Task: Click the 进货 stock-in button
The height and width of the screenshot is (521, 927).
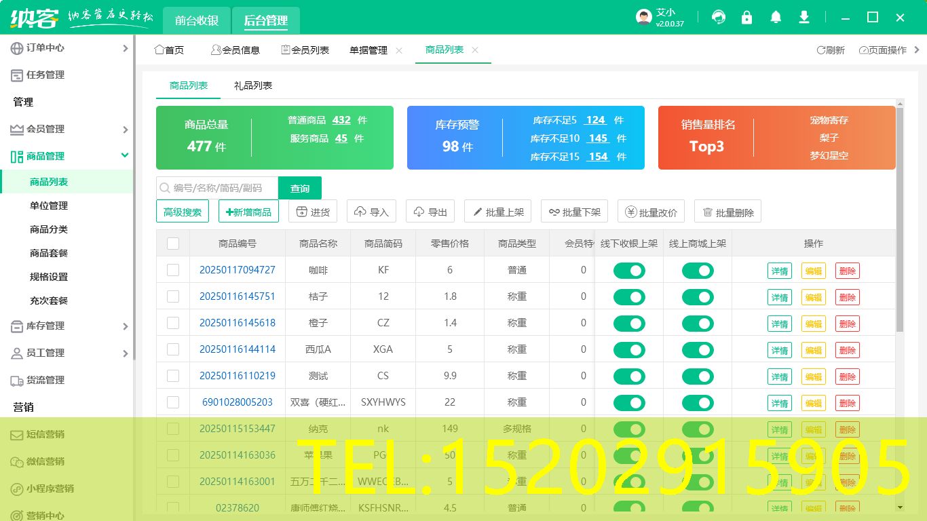Action: click(x=313, y=212)
